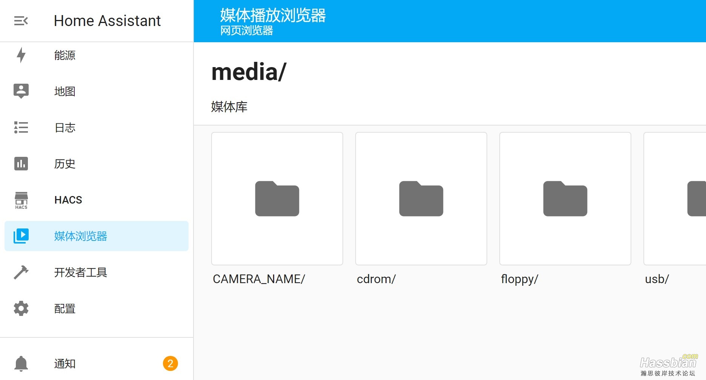The image size is (706, 380).
Task: Click the media browser play icon
Action: coord(21,236)
